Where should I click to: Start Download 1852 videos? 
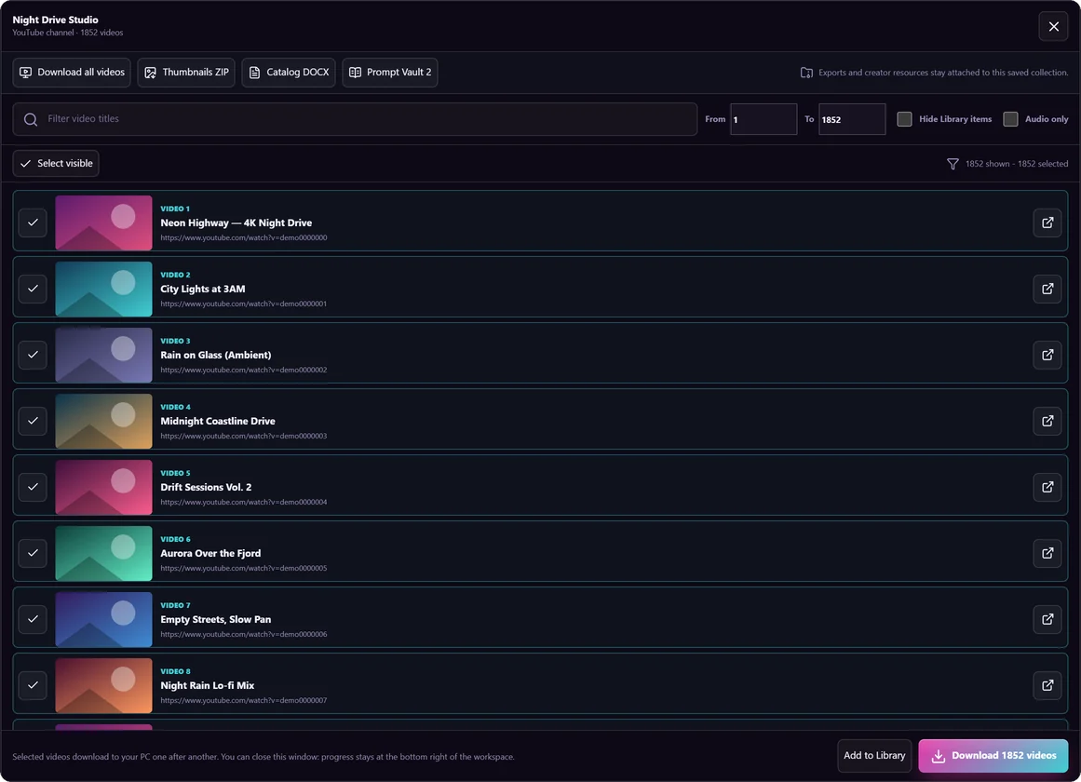(x=993, y=756)
